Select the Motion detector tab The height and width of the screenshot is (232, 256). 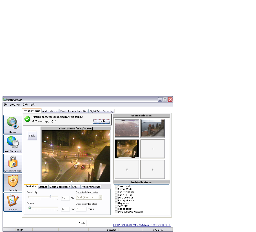pyautogui.click(x=32, y=111)
